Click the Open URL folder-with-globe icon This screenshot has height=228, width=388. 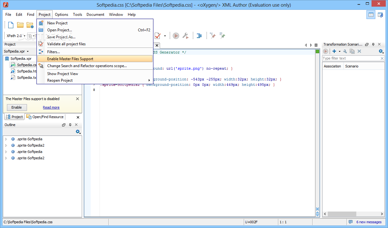[30, 25]
